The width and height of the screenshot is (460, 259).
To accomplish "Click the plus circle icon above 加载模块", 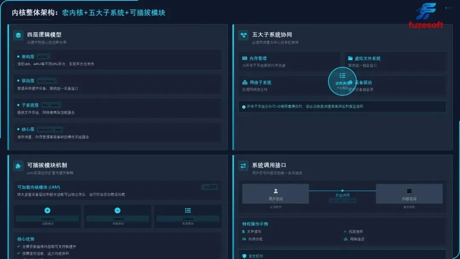I will click(47, 210).
